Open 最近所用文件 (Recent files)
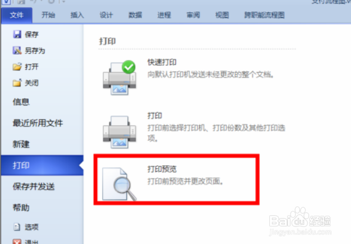This screenshot has height=244, width=351. click(x=38, y=123)
